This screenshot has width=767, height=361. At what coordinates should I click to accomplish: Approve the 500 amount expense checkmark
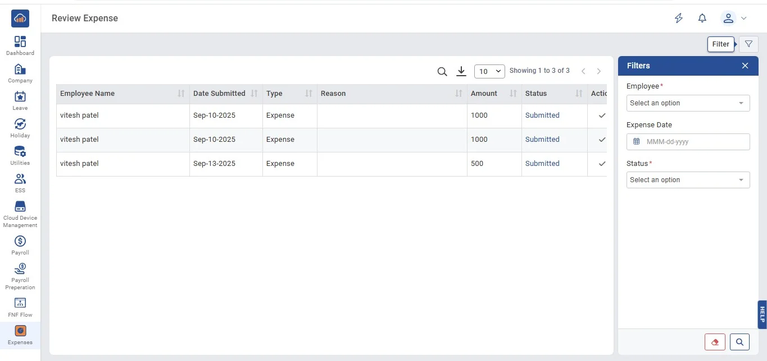point(602,164)
